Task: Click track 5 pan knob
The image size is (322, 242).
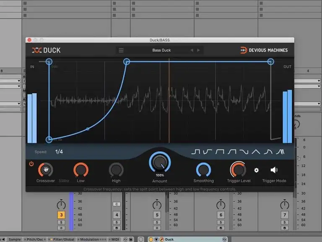Action: click(157, 204)
